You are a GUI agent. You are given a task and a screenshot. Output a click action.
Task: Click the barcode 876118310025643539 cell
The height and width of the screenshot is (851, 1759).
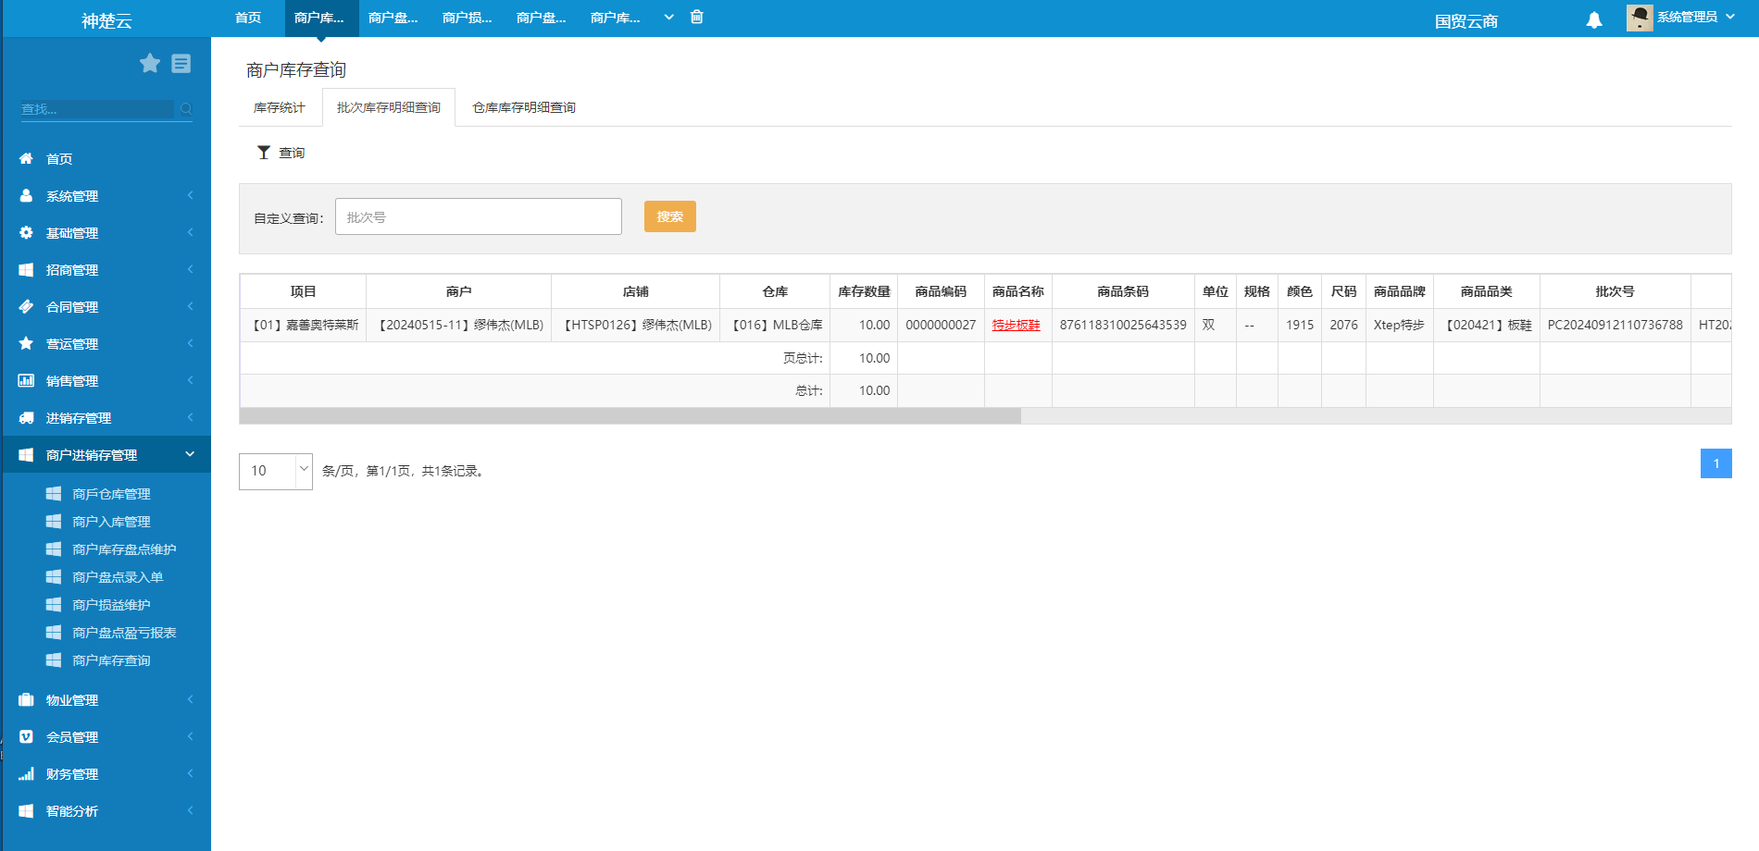tap(1123, 325)
